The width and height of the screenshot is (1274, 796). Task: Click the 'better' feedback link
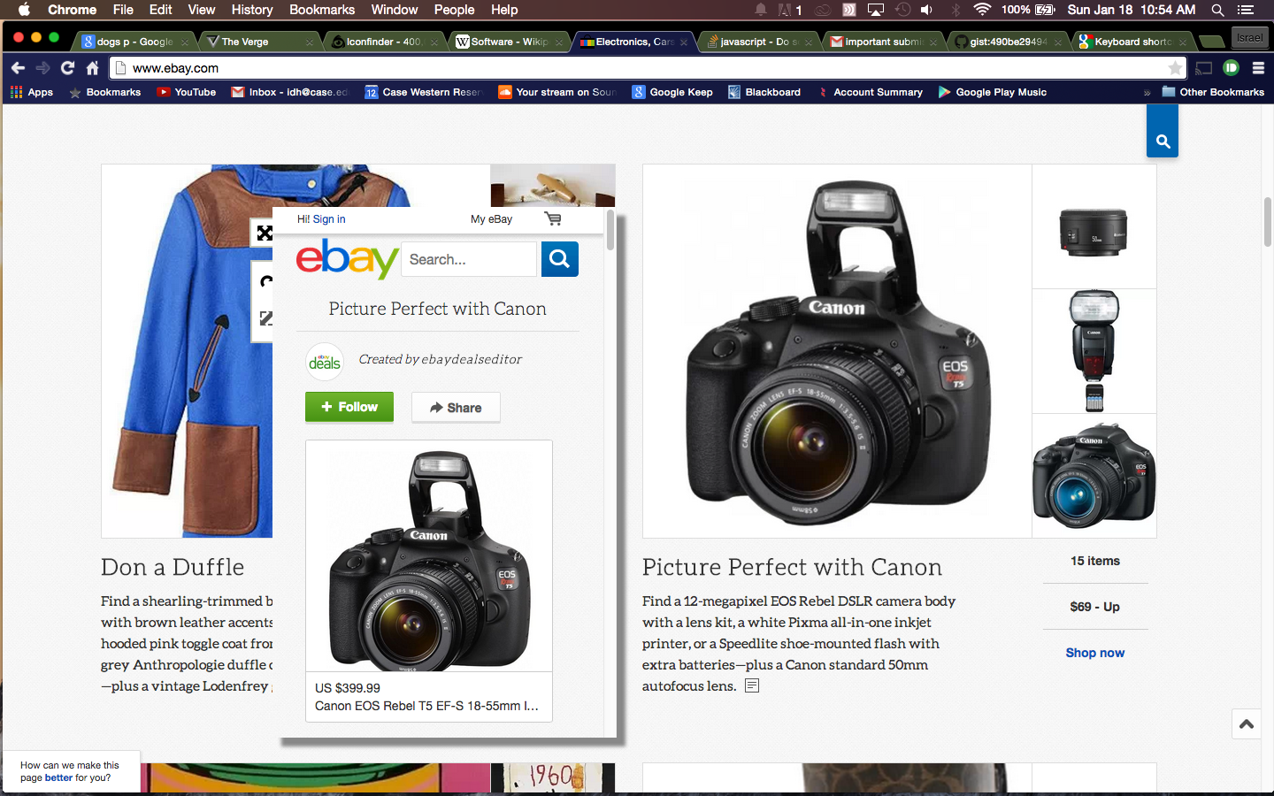pos(58,778)
